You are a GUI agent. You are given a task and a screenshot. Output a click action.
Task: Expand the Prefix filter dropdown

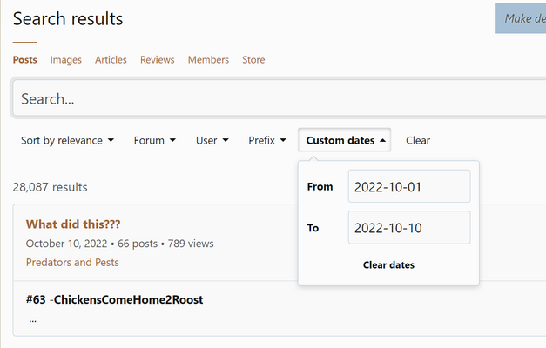(x=267, y=140)
